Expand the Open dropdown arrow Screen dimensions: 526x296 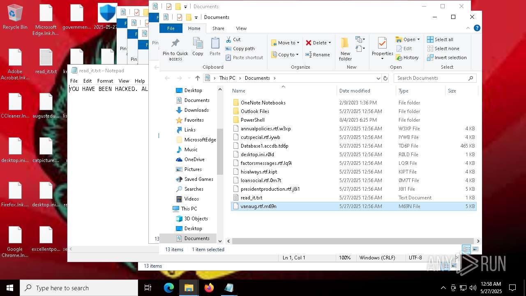(418, 39)
